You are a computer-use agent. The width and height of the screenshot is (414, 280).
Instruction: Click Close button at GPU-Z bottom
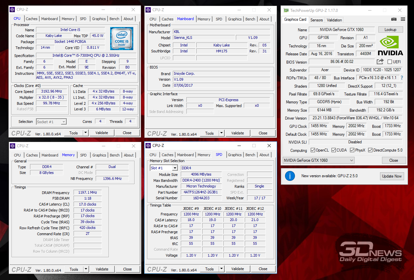(394, 160)
